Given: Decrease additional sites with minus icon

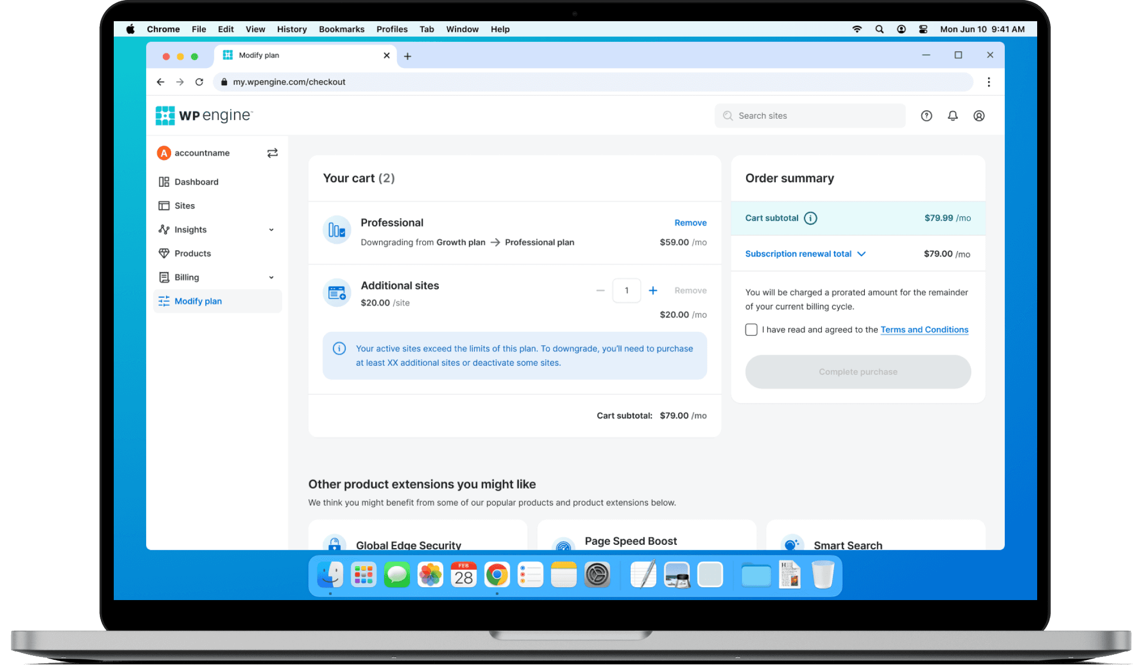Looking at the screenshot, I should 600,291.
